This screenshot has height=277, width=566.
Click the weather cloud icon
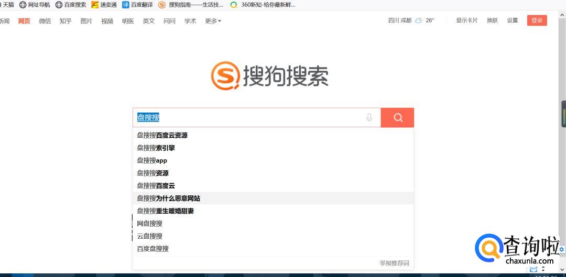click(x=418, y=20)
